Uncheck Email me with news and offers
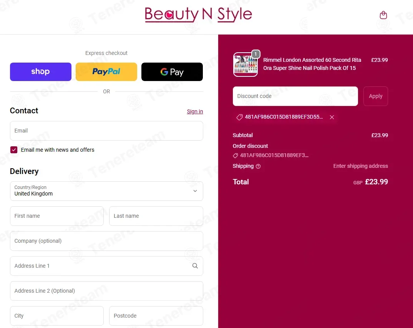 [x=14, y=150]
